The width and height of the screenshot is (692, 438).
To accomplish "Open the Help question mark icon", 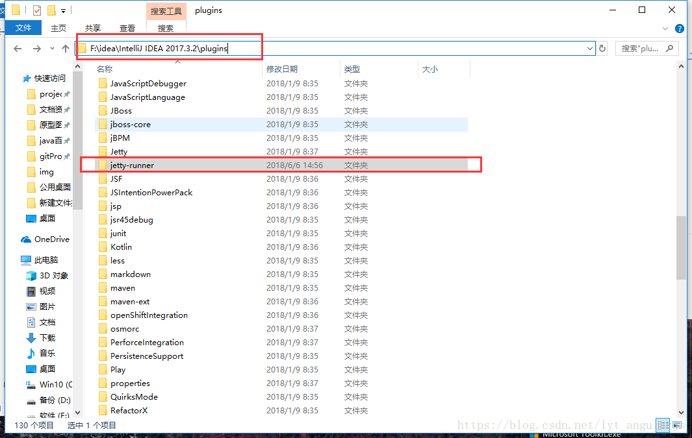I will 680,29.
